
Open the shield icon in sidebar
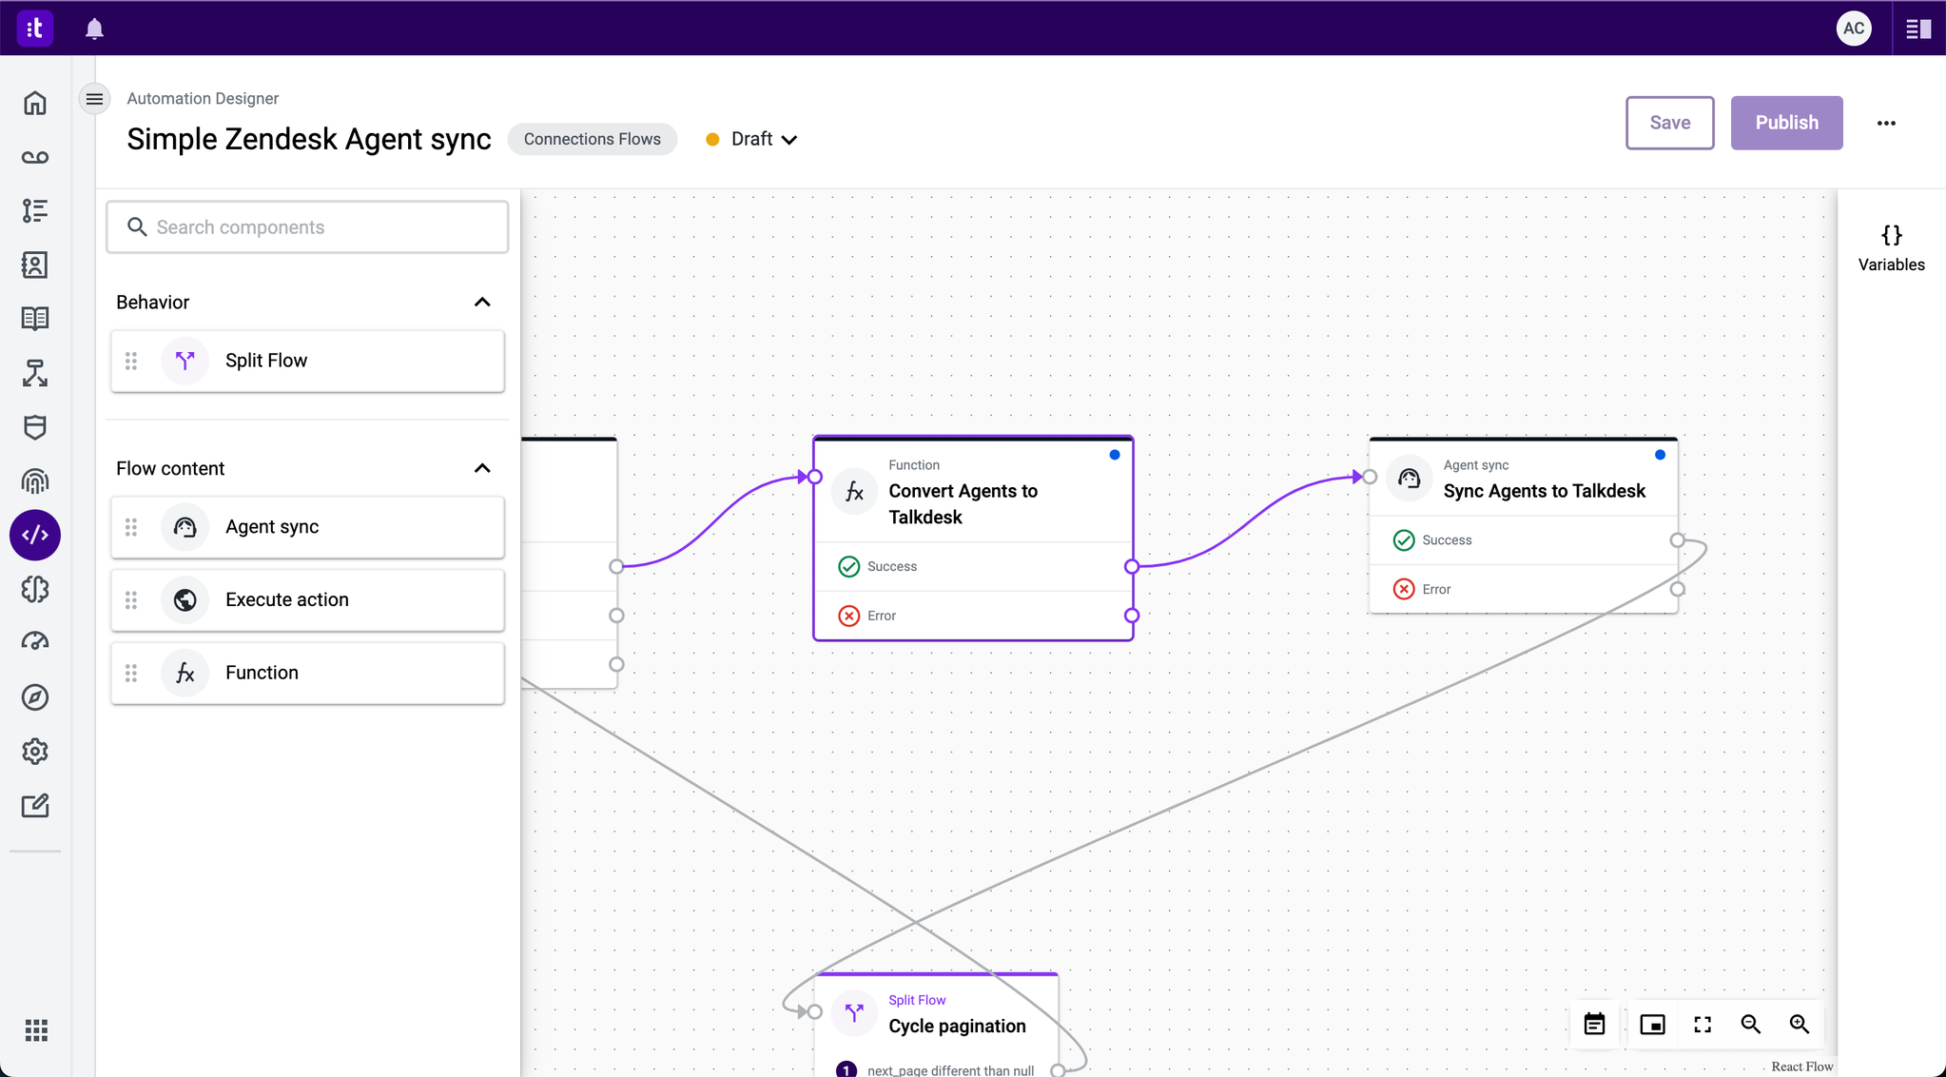(x=35, y=427)
